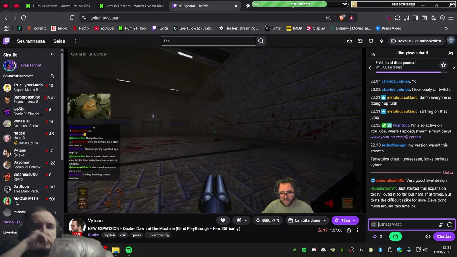Image resolution: width=457 pixels, height=257 pixels.
Task: Open site settings icon in address bar
Action: 84,18
